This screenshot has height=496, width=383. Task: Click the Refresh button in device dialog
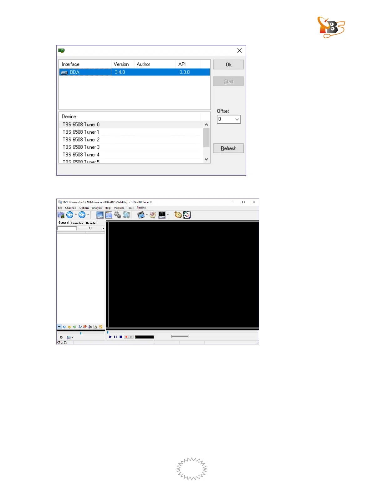tap(228, 148)
